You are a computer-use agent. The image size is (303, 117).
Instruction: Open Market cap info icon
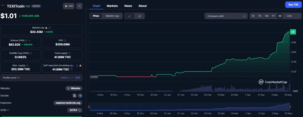[49, 28]
